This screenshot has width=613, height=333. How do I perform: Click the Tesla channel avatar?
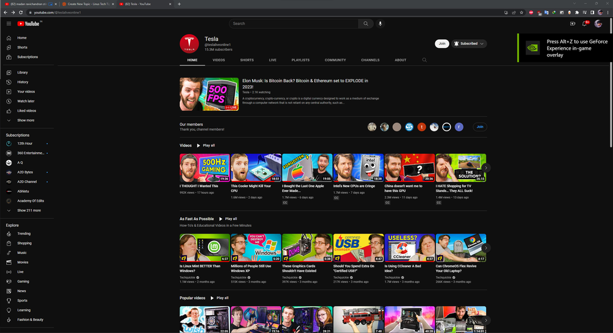[x=189, y=44]
